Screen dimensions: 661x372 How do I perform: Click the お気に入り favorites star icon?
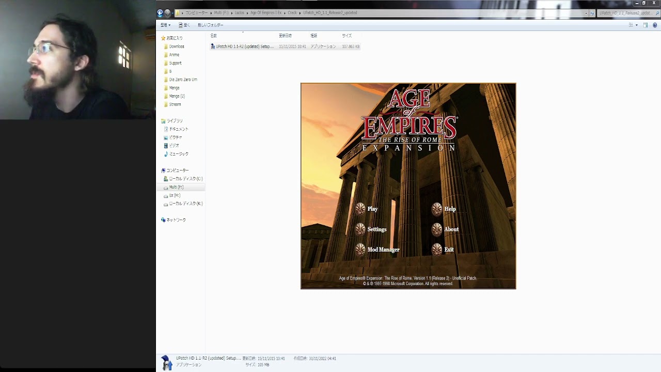tap(163, 38)
